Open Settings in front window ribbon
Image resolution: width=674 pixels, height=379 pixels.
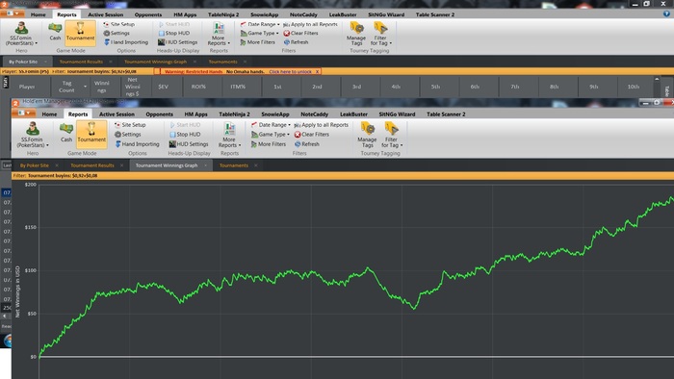(x=128, y=135)
